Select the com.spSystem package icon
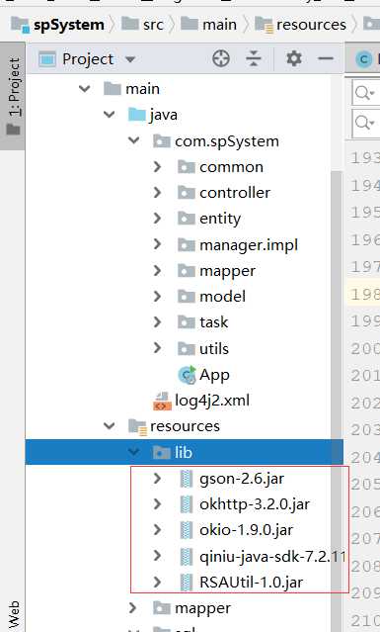 pos(161,141)
